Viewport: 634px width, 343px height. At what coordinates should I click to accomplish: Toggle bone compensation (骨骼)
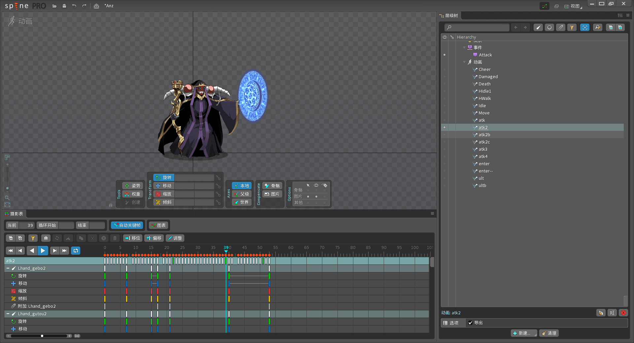(x=272, y=186)
